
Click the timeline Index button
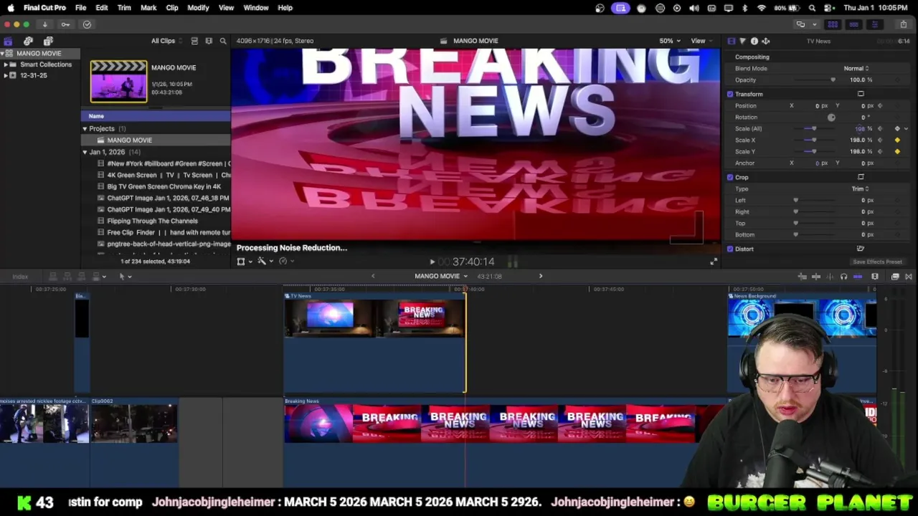[20, 277]
